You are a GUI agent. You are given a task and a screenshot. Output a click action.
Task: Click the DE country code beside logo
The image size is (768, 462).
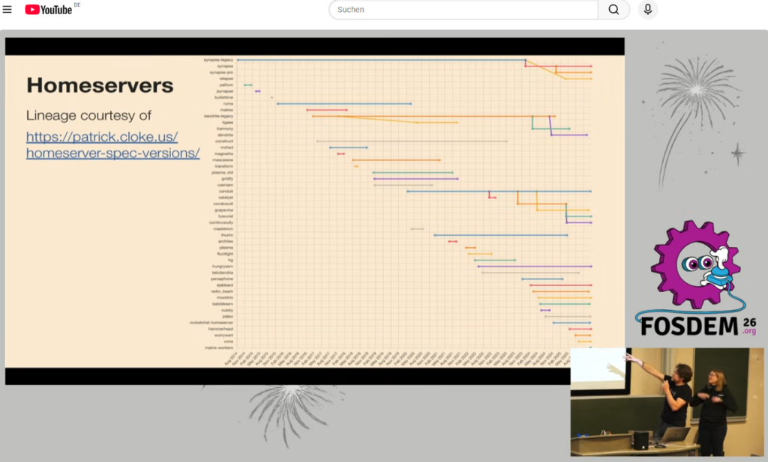tap(77, 5)
